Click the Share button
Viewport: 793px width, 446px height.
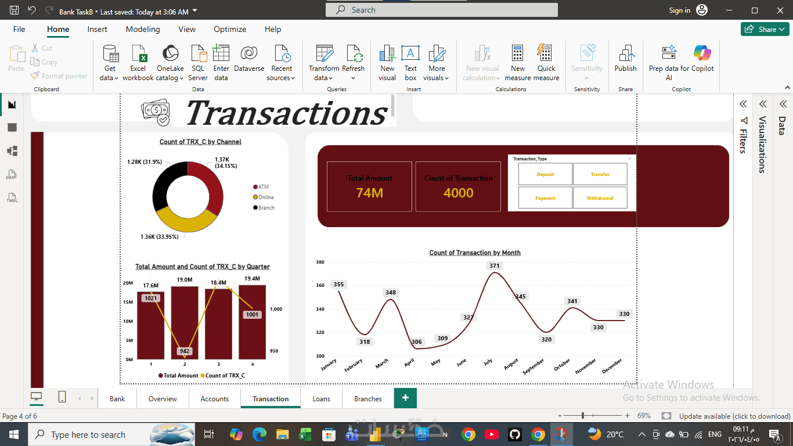pyautogui.click(x=765, y=29)
